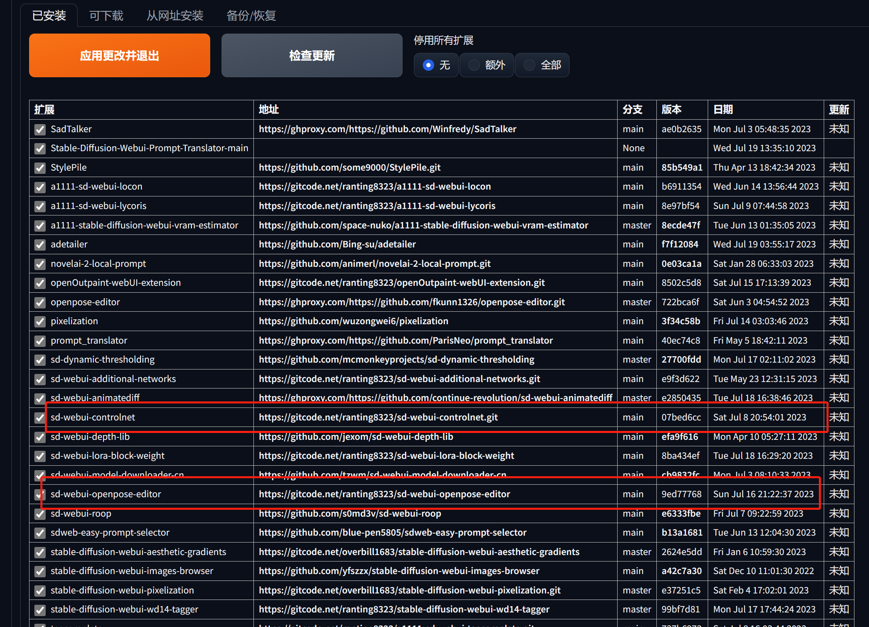Click the 分支 column header

click(x=633, y=110)
